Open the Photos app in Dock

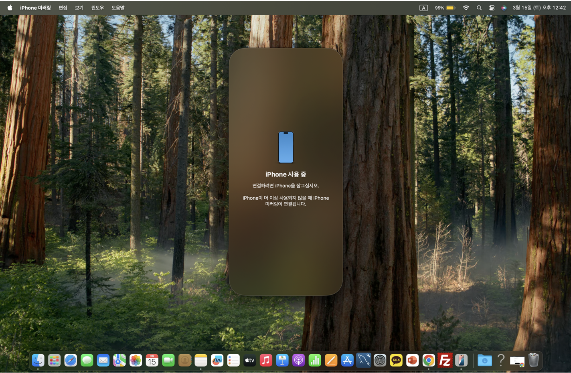pos(136,360)
